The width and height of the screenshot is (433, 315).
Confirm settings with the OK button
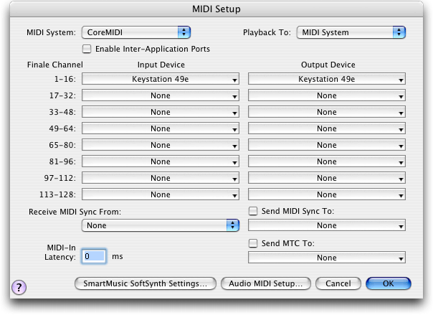tap(389, 283)
